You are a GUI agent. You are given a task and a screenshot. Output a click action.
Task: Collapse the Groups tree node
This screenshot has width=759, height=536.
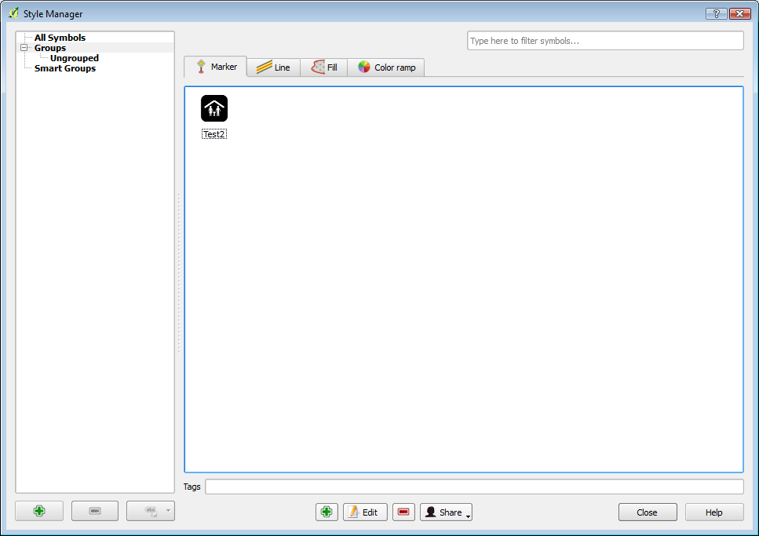24,47
